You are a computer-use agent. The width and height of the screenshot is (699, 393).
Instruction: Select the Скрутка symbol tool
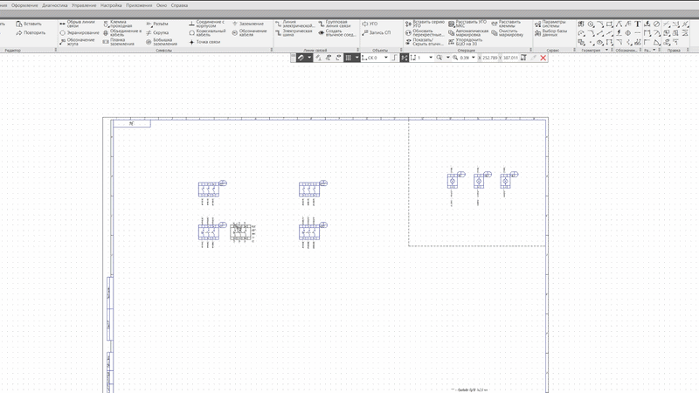[x=157, y=32]
